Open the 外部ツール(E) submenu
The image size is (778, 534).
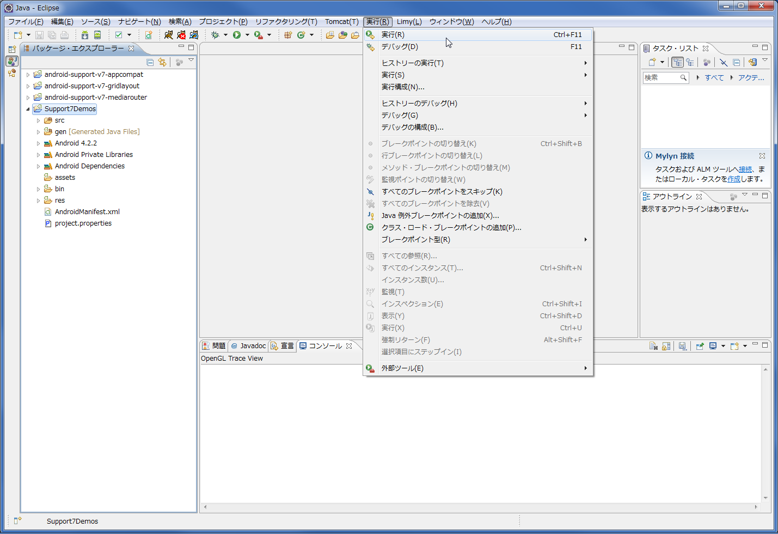pos(478,368)
